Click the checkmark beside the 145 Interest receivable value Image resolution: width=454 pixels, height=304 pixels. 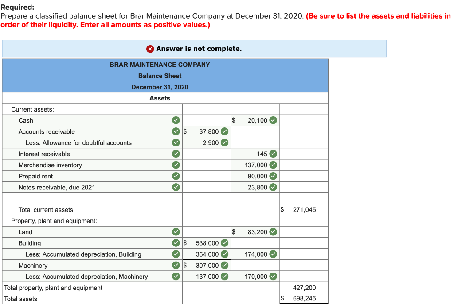[x=274, y=154]
